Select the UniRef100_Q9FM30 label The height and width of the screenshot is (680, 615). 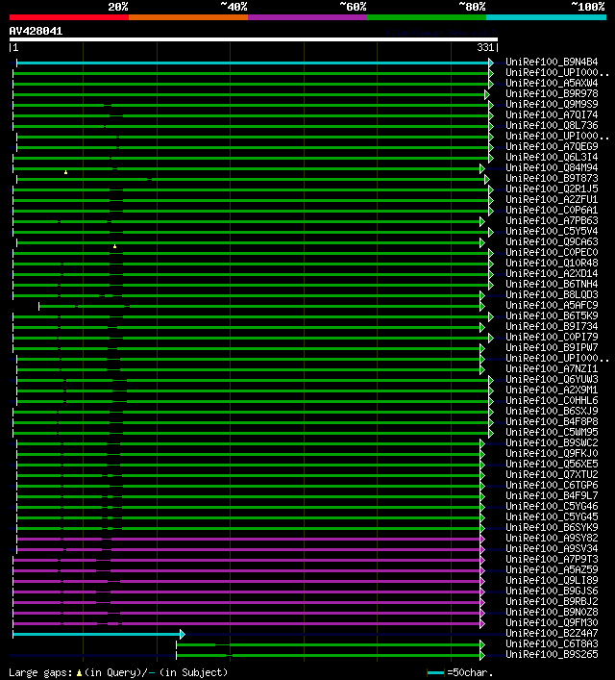click(552, 622)
